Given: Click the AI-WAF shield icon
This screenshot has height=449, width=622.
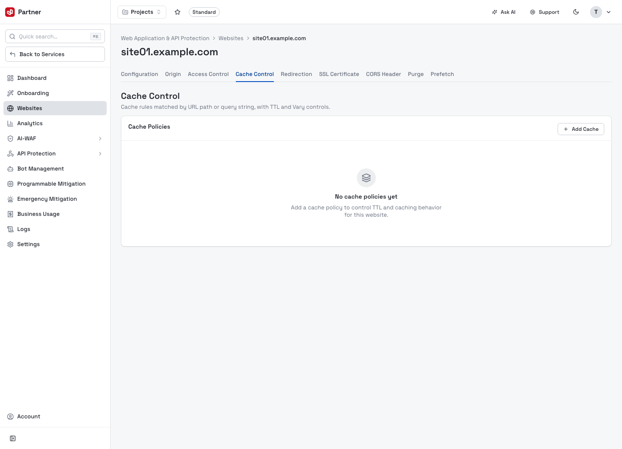Looking at the screenshot, I should [x=10, y=139].
